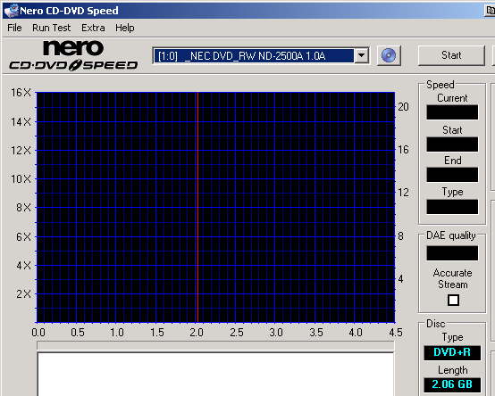Click the Nero CD-DVD Speed logo

tap(73, 55)
